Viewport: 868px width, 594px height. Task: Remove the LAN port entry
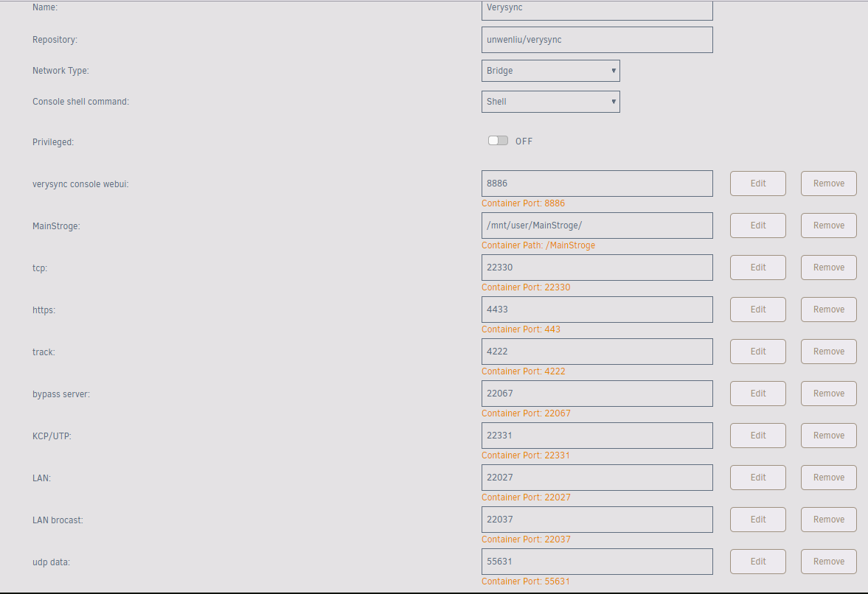[828, 478]
